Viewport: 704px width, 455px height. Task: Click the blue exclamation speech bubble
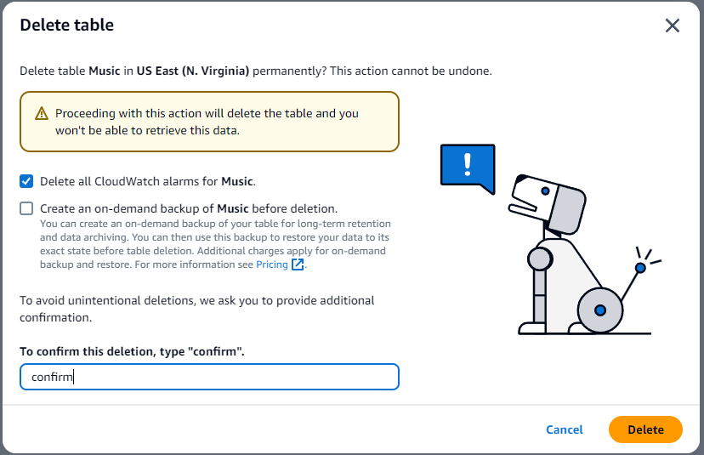tap(467, 165)
